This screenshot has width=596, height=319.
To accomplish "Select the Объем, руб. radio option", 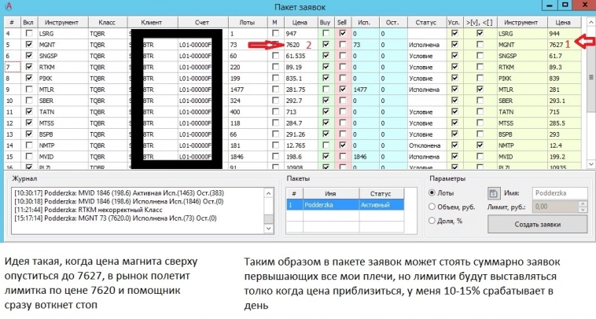I will click(432, 207).
